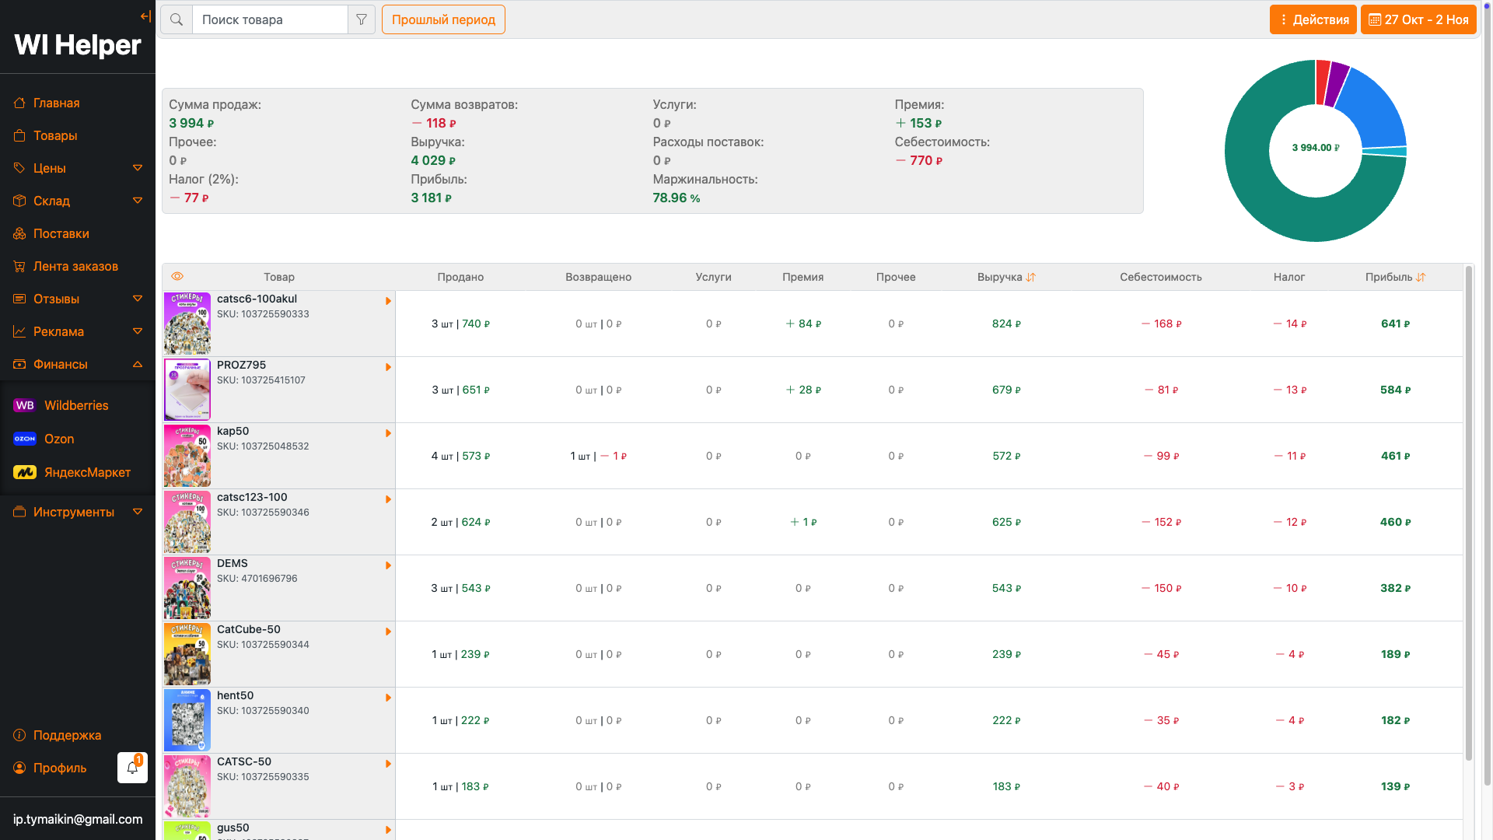Open the notifications bell
This screenshot has height=840, width=1493.
[132, 768]
